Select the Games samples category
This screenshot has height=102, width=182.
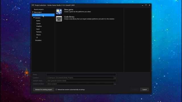38,24
